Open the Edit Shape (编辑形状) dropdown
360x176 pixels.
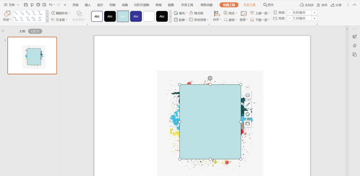[60, 13]
